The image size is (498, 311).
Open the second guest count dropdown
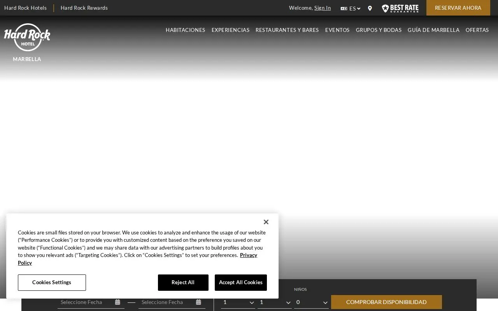tap(275, 302)
